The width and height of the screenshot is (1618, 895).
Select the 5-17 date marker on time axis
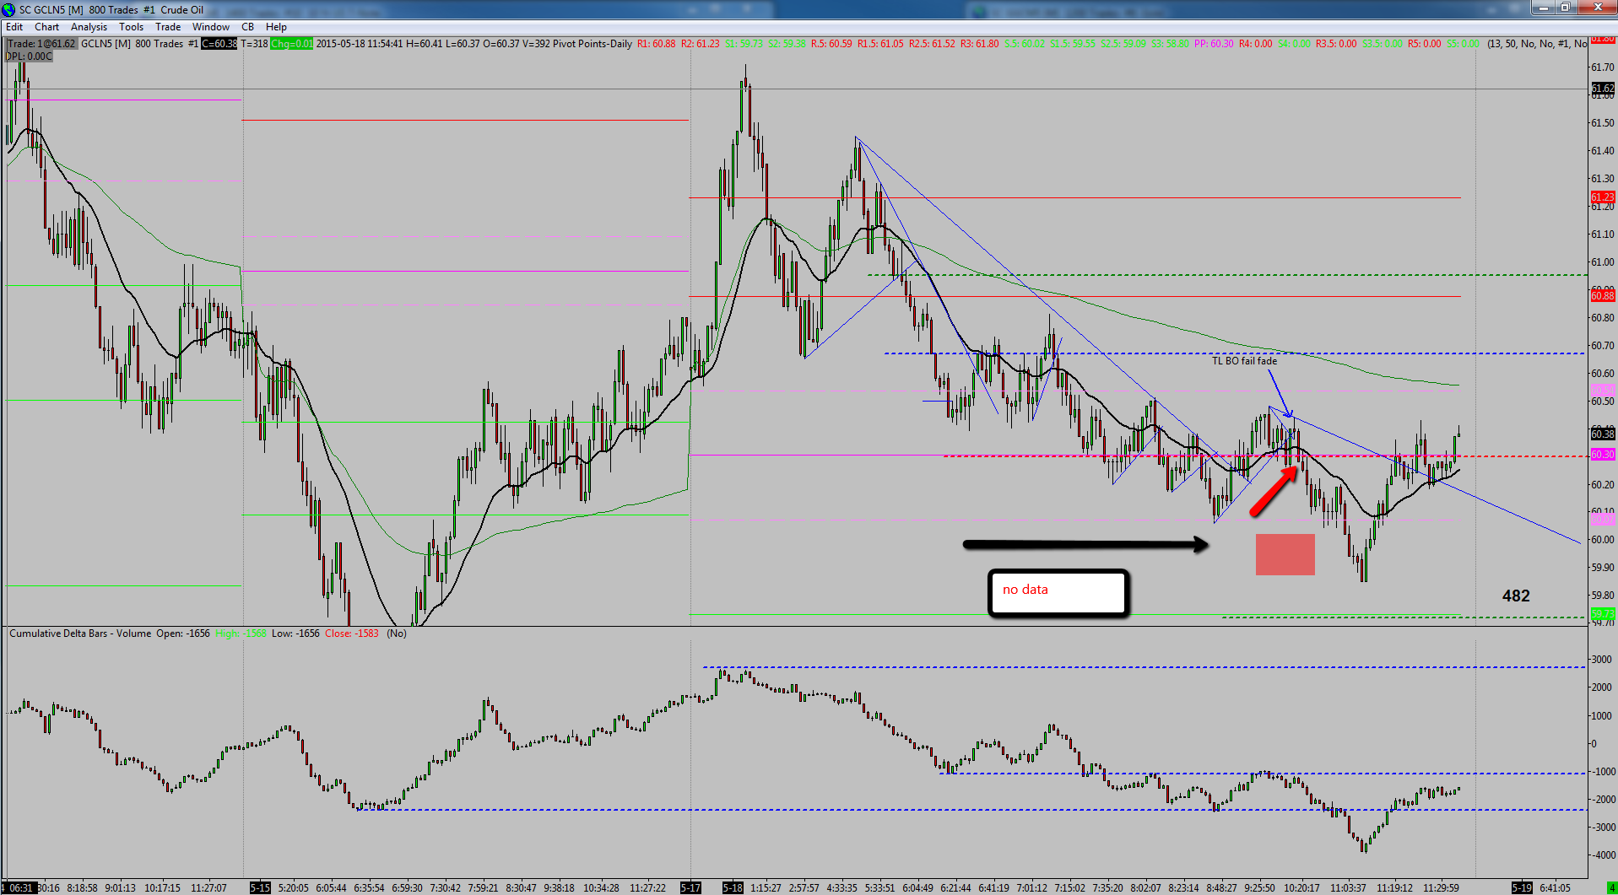(x=690, y=887)
